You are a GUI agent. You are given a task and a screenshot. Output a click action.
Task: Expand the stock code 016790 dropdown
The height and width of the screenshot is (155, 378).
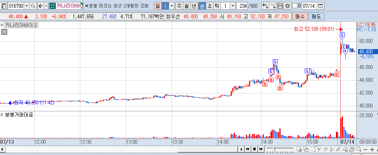click(27, 6)
